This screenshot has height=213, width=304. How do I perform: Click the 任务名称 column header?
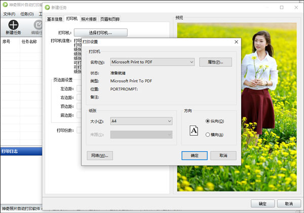click(x=29, y=41)
